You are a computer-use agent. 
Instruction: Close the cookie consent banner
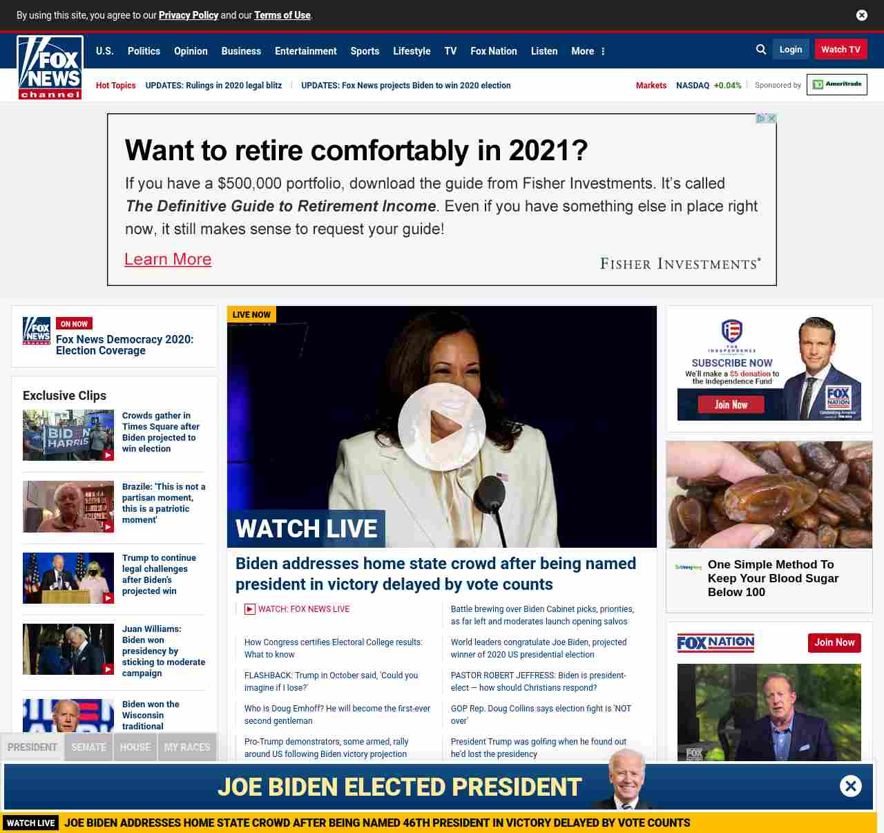(x=861, y=15)
